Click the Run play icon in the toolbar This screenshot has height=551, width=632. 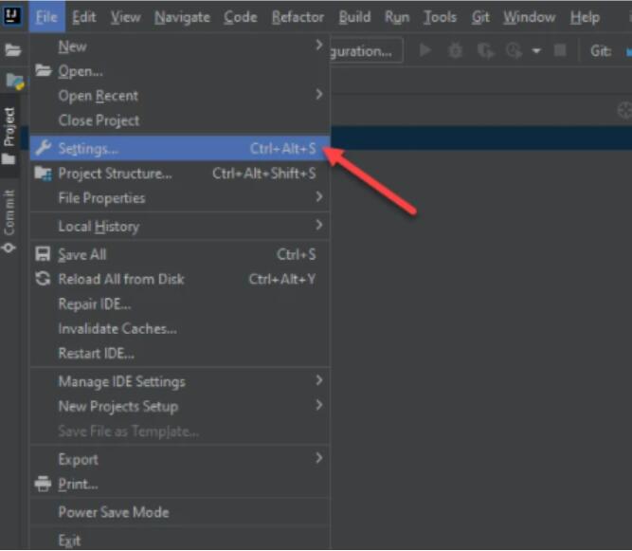tap(425, 50)
